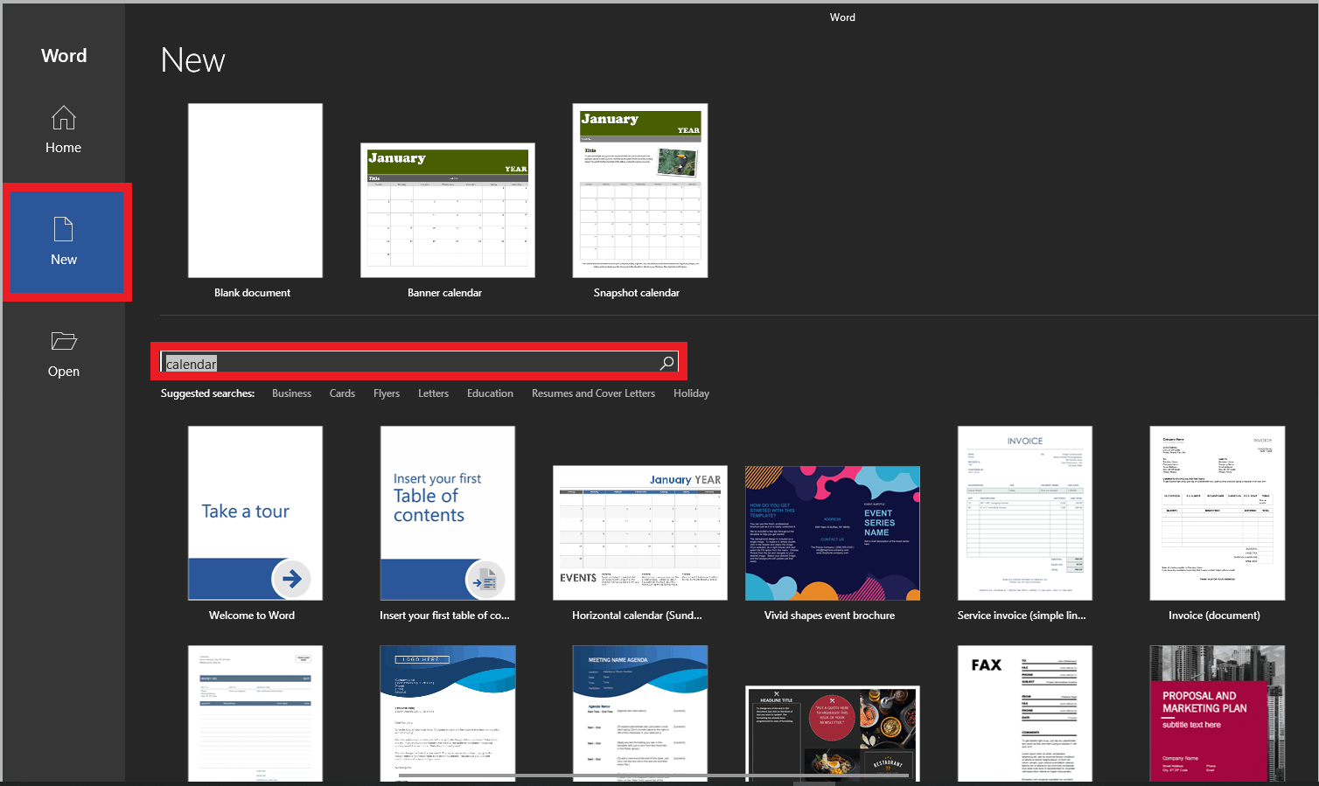Click the Banner calendar caption
The height and width of the screenshot is (786, 1319).
444,293
